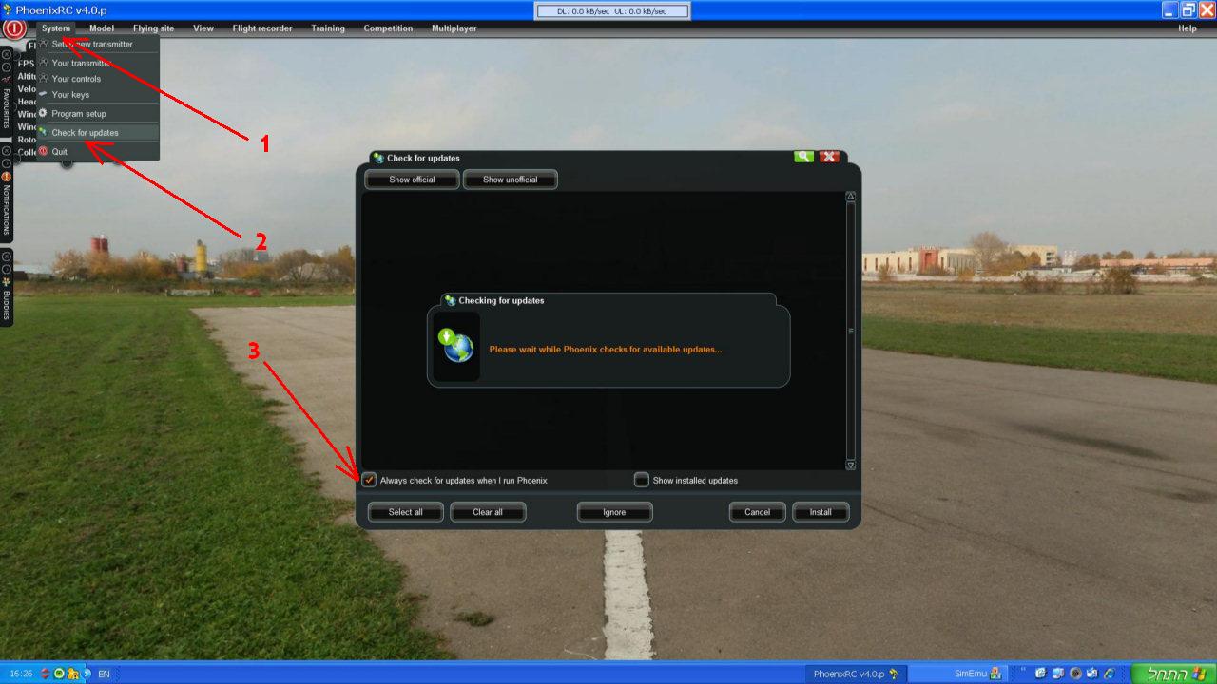This screenshot has height=684, width=1217.
Task: Click Show official button
Action: tap(412, 180)
